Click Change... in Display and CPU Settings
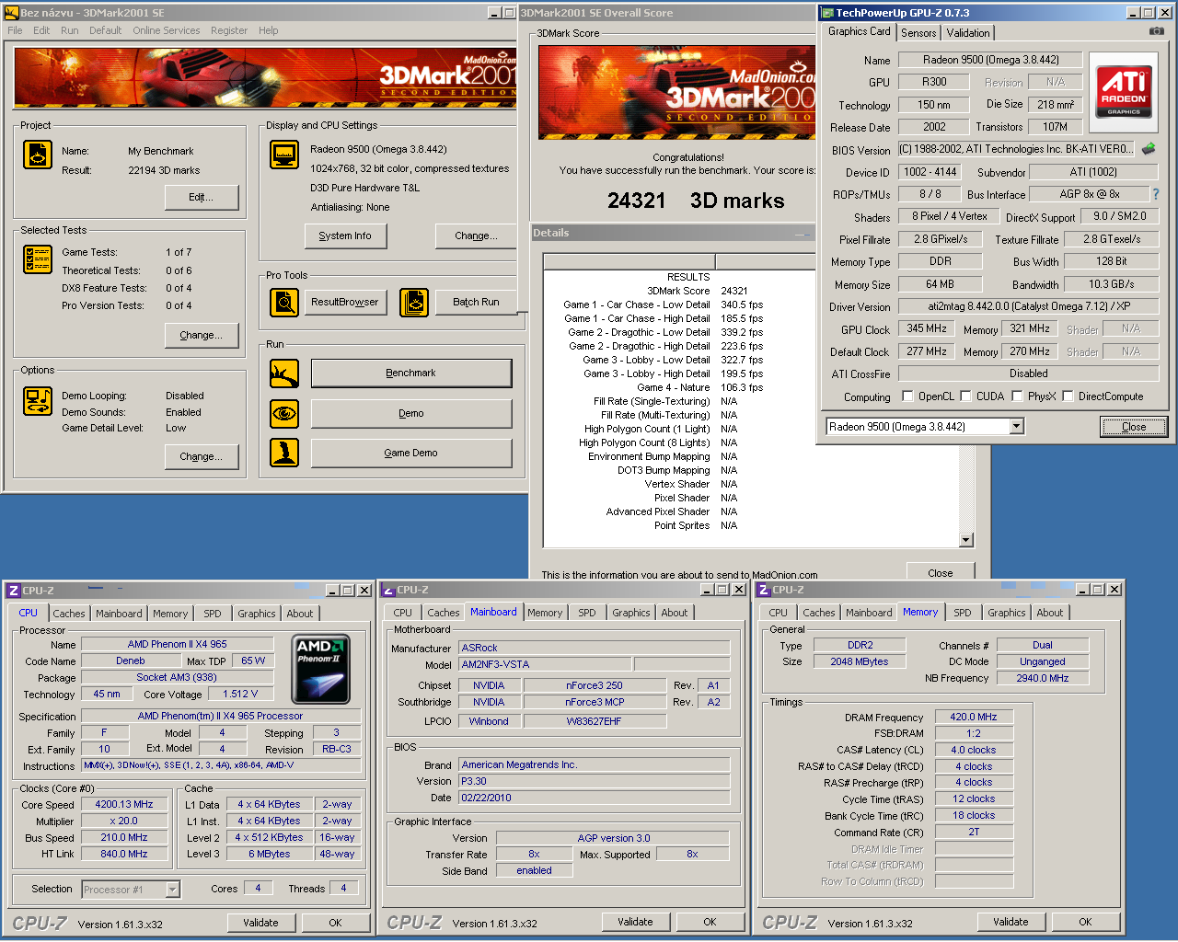Image resolution: width=1178 pixels, height=942 pixels. [x=476, y=236]
